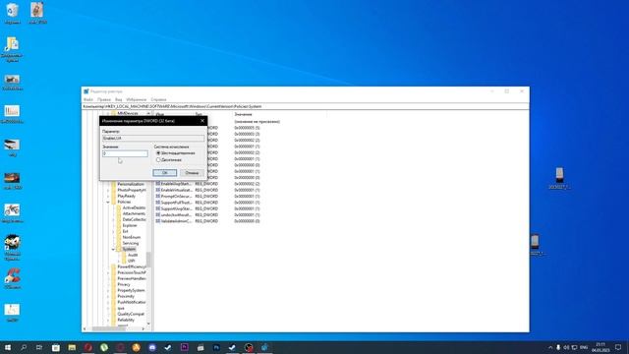The image size is (629, 354).
Task: Select the Explorer key in tree
Action: [130, 225]
